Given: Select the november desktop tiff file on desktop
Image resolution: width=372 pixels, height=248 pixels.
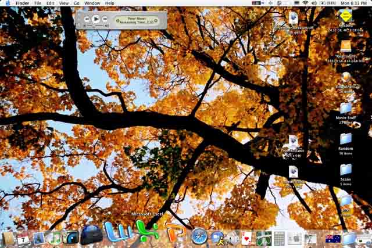Looking at the screenshot, I should point(294,18).
